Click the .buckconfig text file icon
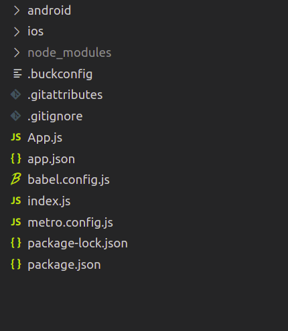The width and height of the screenshot is (288, 331). (x=17, y=74)
